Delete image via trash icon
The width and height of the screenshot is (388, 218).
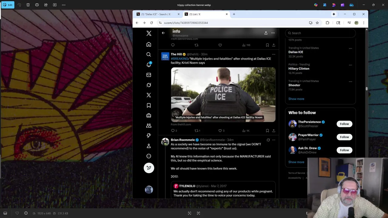pyautogui.click(x=28, y=5)
